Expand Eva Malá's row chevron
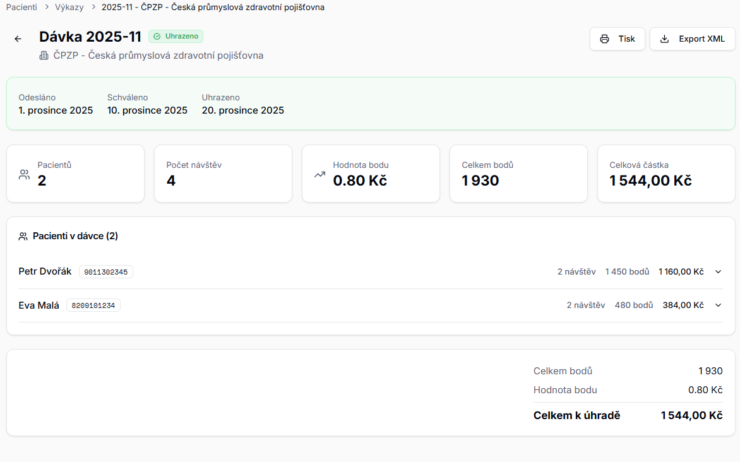The width and height of the screenshot is (740, 462). (x=718, y=305)
